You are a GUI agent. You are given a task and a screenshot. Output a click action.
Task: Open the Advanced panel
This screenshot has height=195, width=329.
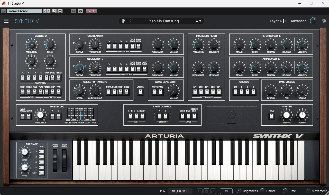(298, 21)
